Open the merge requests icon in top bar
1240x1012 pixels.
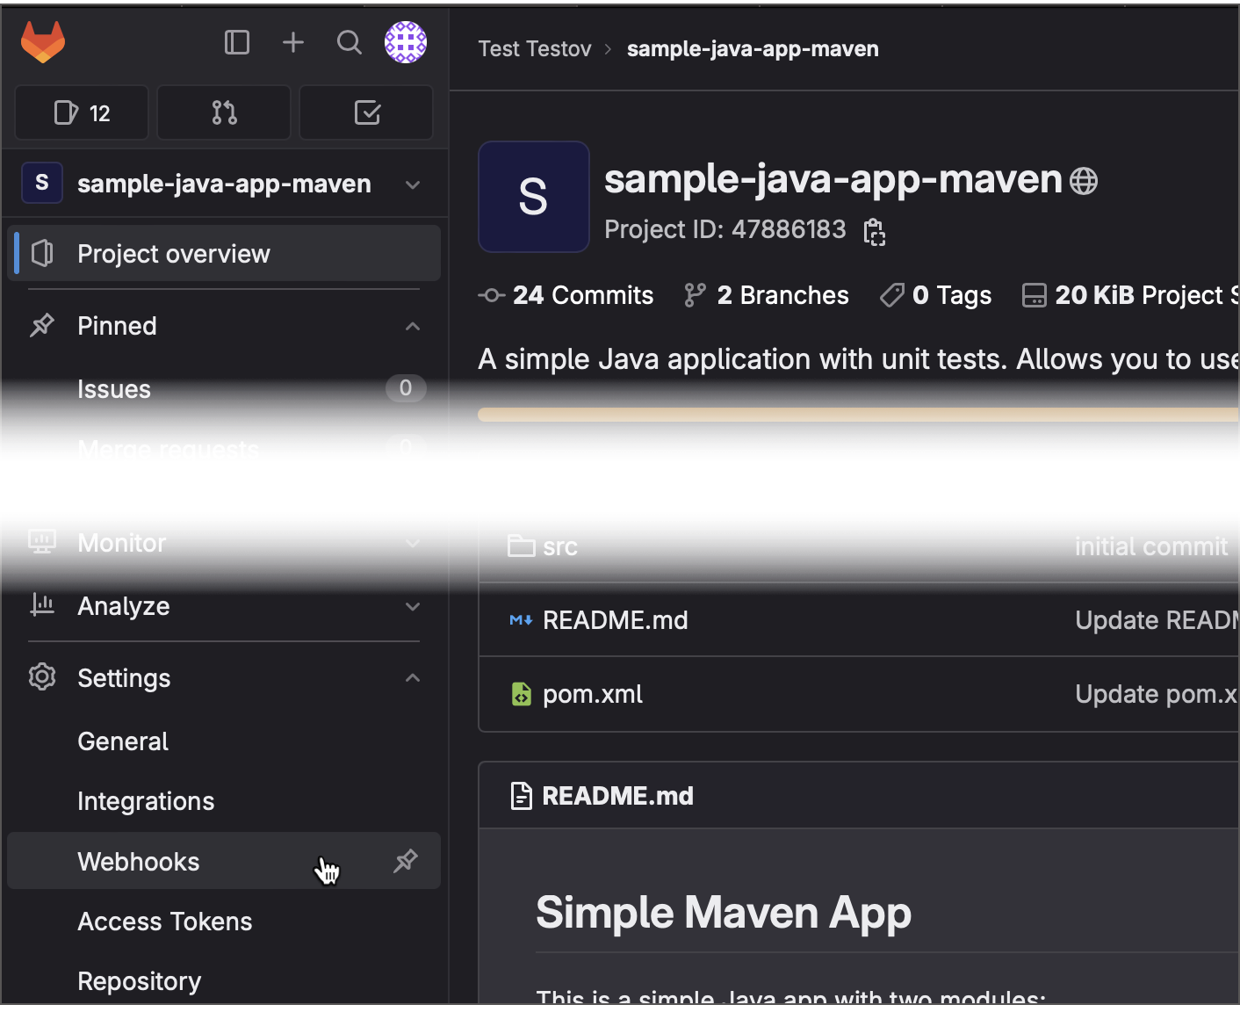[223, 112]
